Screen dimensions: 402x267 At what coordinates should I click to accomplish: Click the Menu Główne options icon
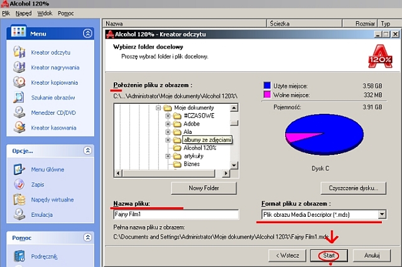tap(19, 169)
